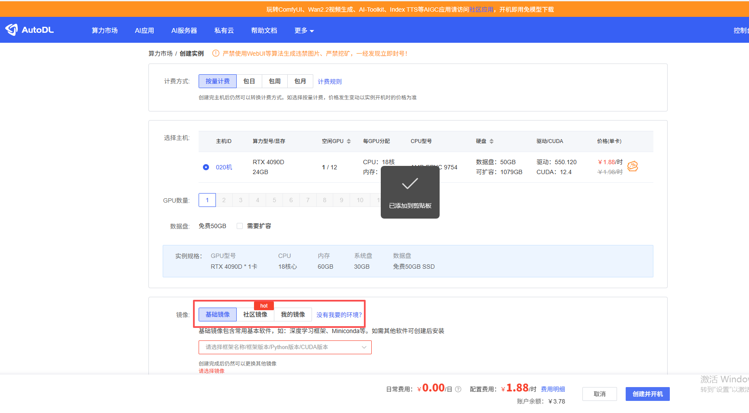Sort by 硬盘 column arrows
Image resolution: width=749 pixels, height=413 pixels.
(x=492, y=141)
